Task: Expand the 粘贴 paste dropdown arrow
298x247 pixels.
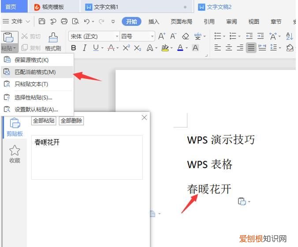Action: (14, 48)
